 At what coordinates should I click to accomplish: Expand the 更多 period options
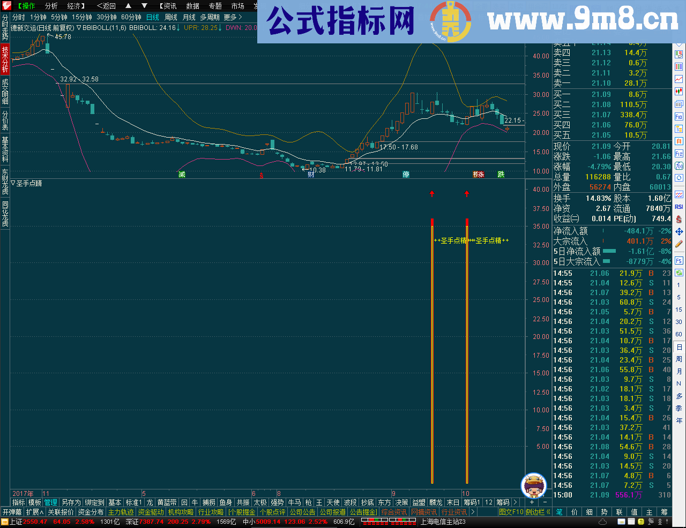tap(230, 17)
